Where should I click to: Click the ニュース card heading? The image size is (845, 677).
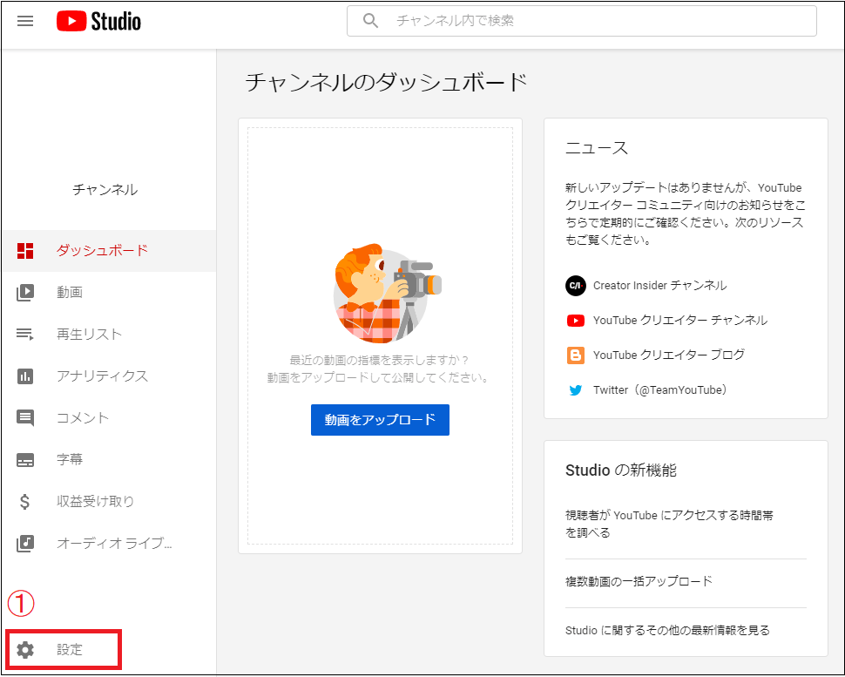[597, 148]
